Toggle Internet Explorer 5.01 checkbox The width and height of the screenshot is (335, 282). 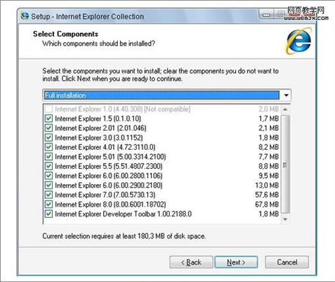coord(49,156)
